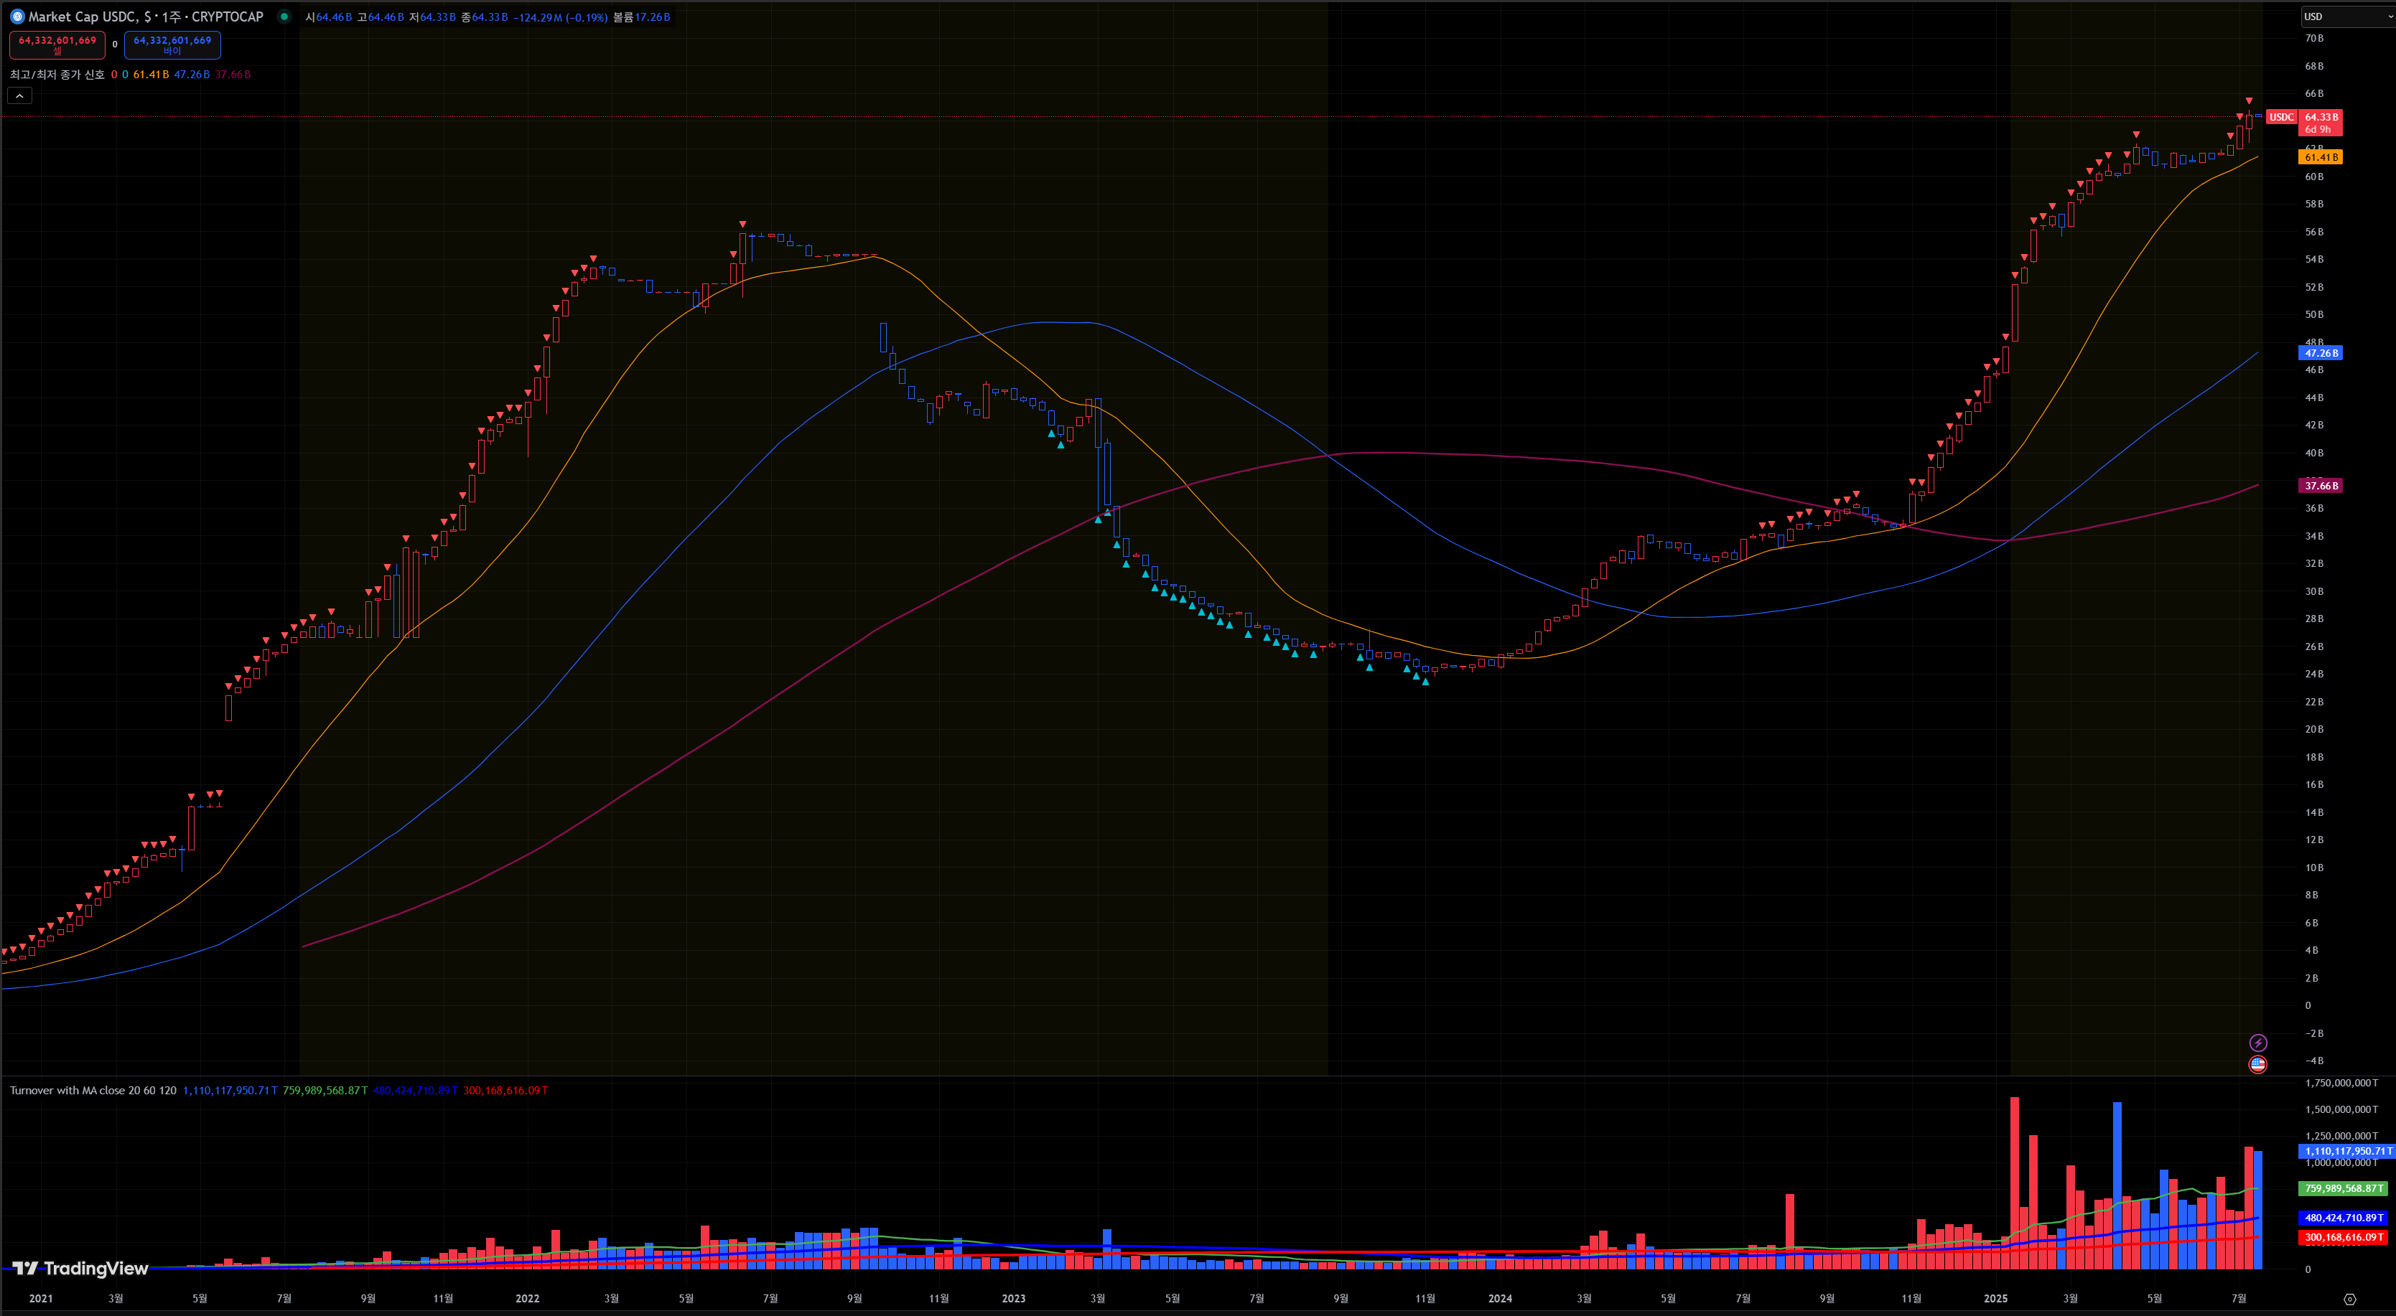
Task: Click the red sell price button
Action: coord(57,44)
